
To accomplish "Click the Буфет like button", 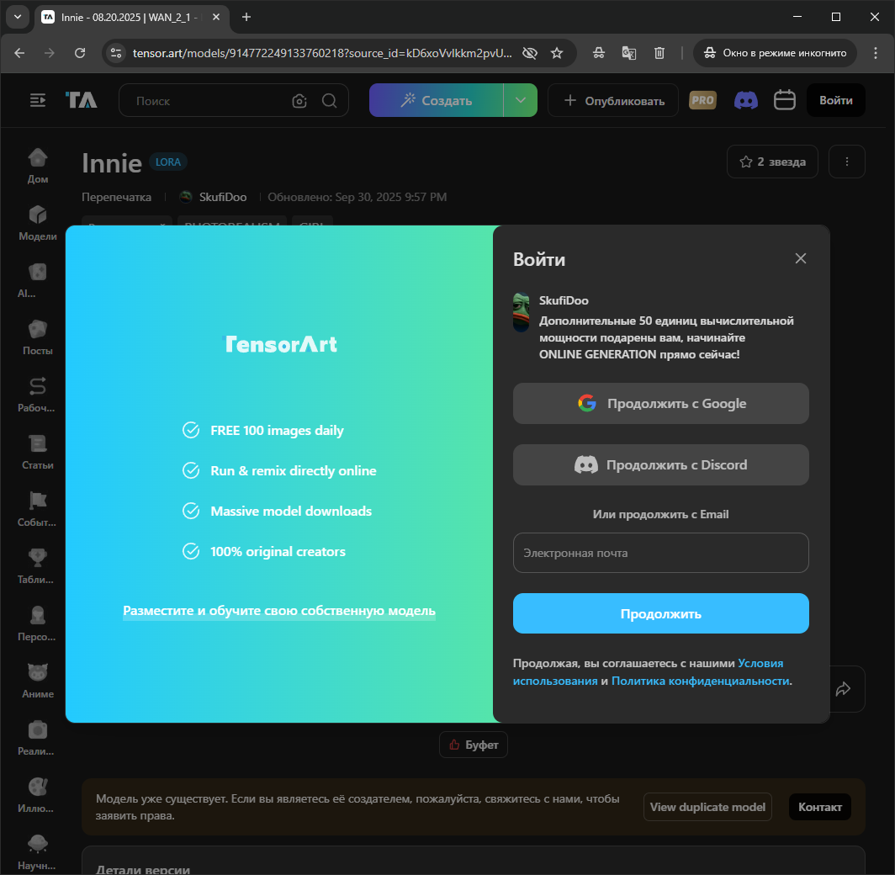I will pyautogui.click(x=474, y=745).
